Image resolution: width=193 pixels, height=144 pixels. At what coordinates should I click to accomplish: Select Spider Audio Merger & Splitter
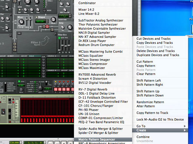point(101,129)
